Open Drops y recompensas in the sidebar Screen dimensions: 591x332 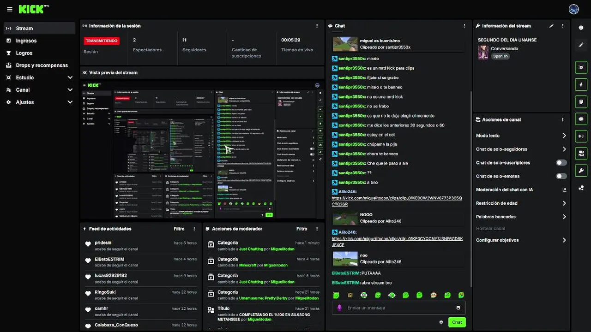coord(39,65)
